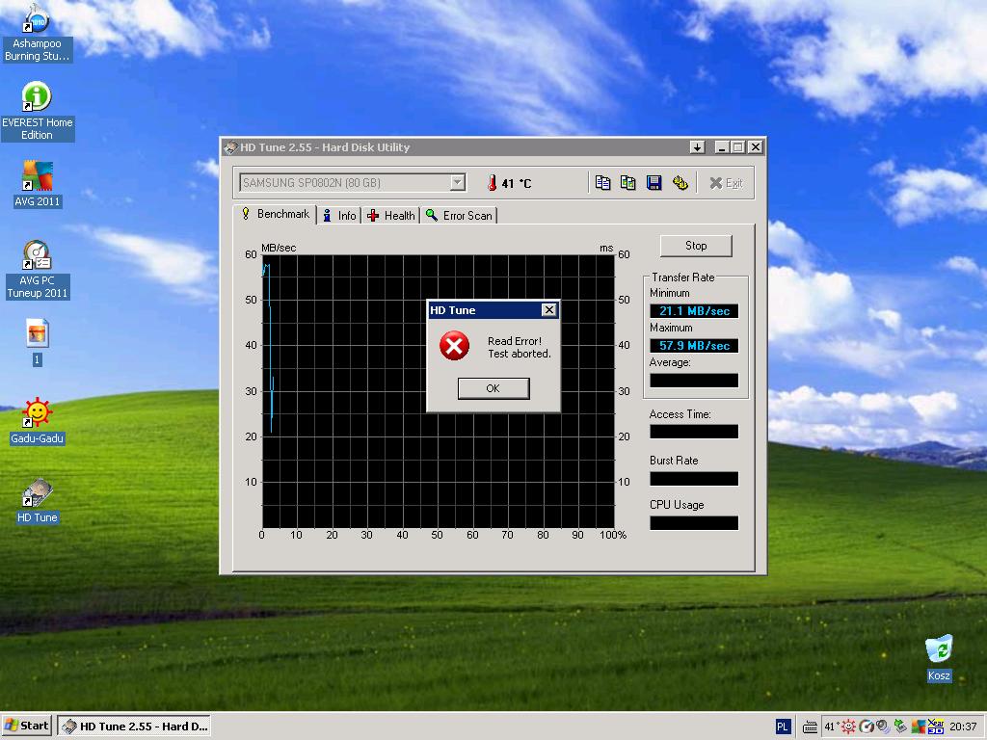Open the SAMSUNG SP0802N drive dropdown
The width and height of the screenshot is (987, 740).
coord(458,183)
